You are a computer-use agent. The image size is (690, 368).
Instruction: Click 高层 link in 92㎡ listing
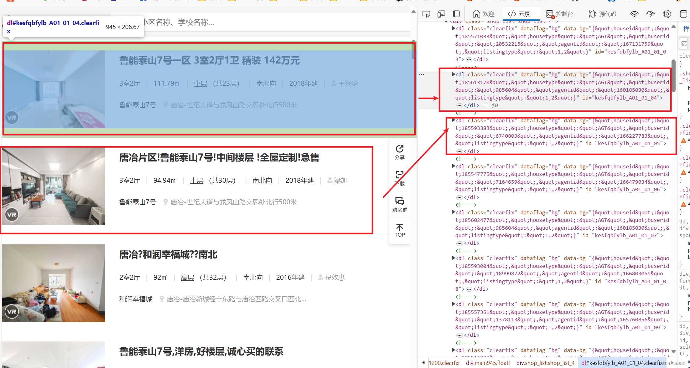[x=187, y=278]
